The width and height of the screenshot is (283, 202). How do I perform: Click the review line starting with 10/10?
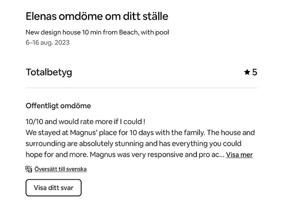(x=85, y=121)
